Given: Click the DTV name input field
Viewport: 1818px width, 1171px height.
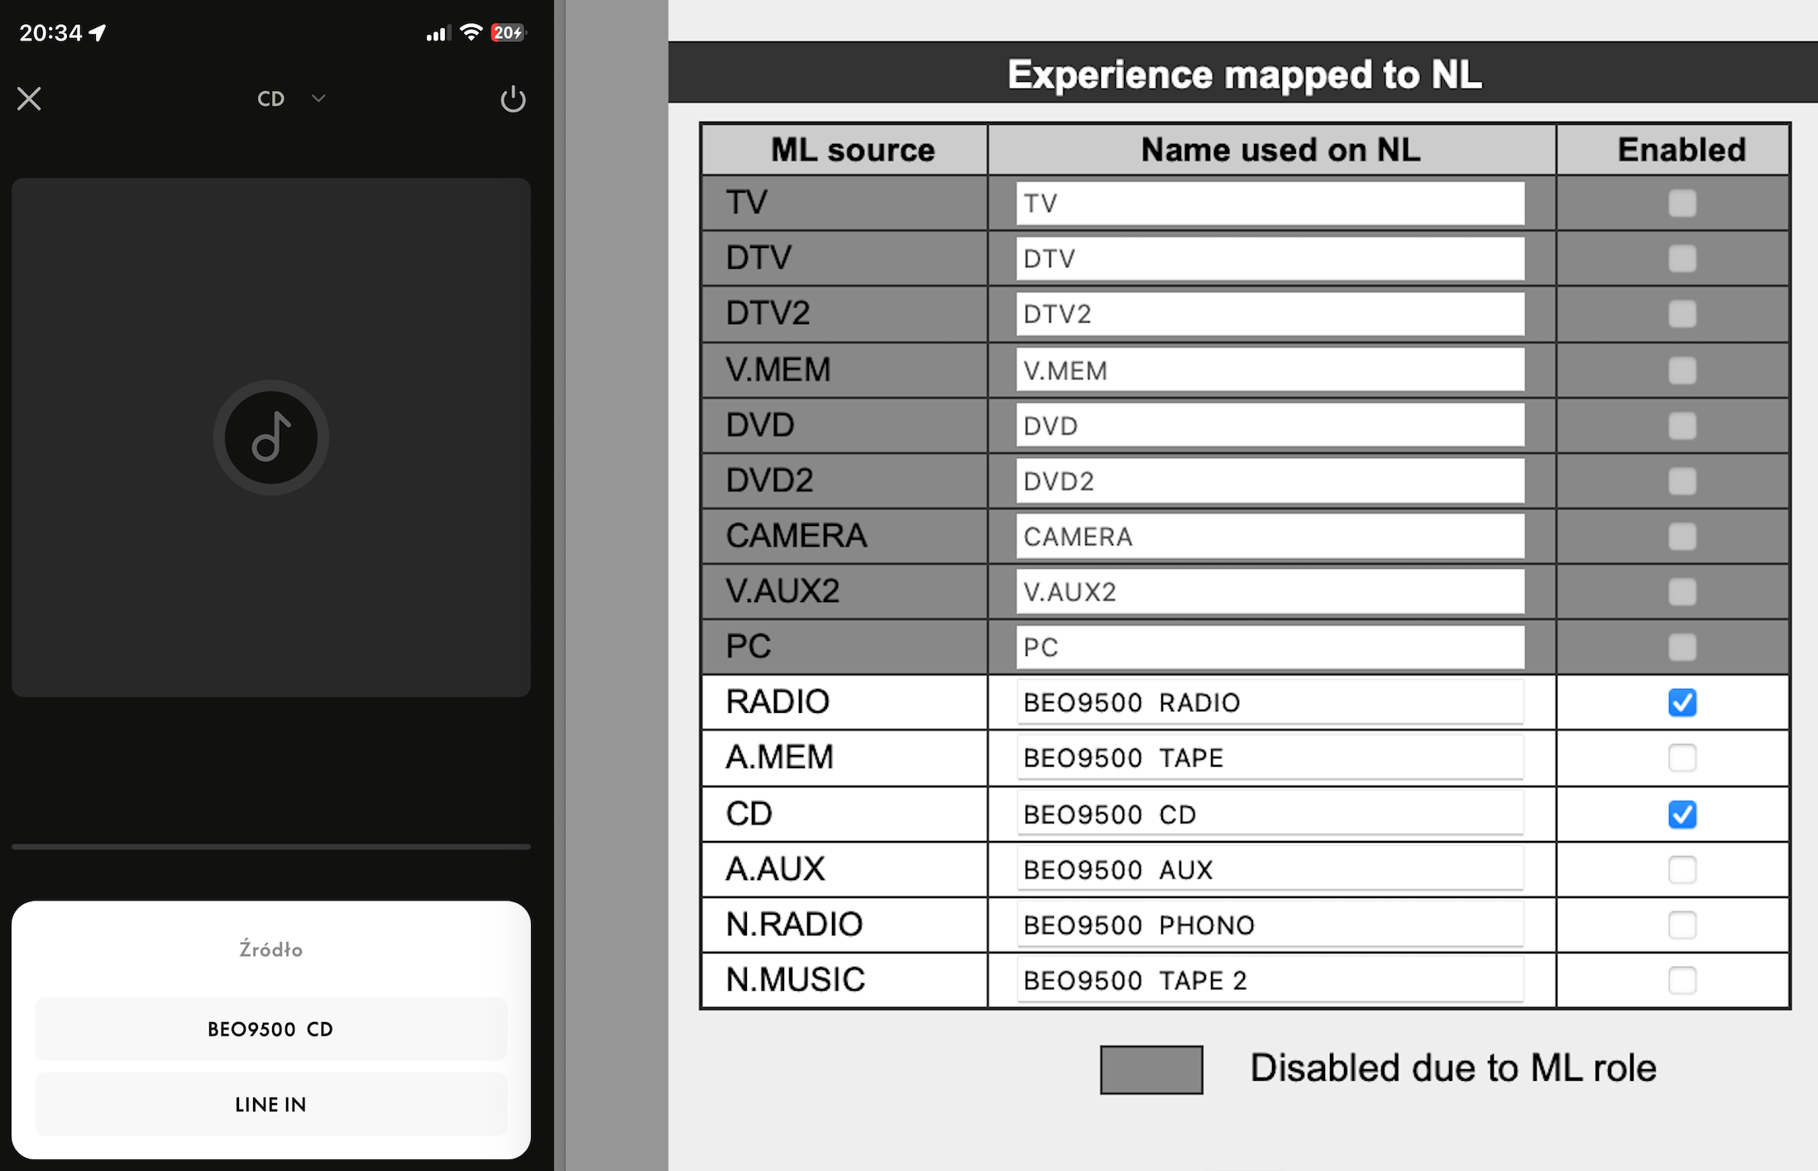Looking at the screenshot, I should click(1270, 258).
